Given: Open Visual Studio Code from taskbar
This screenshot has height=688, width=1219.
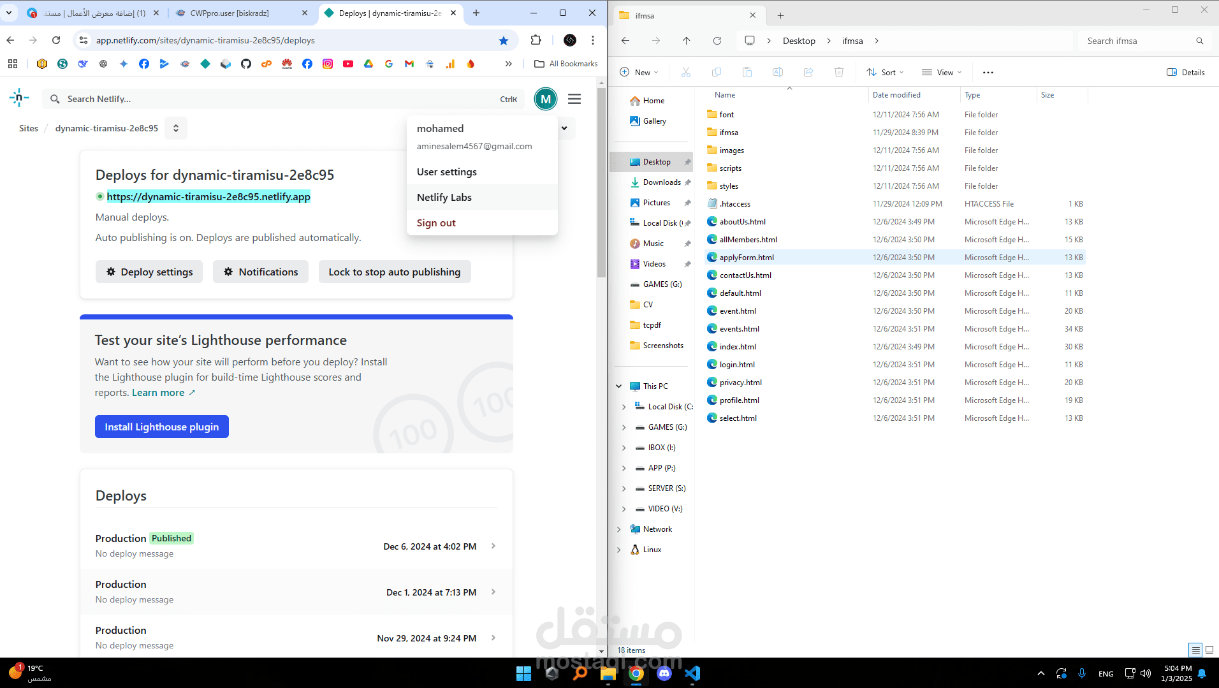Looking at the screenshot, I should (692, 673).
